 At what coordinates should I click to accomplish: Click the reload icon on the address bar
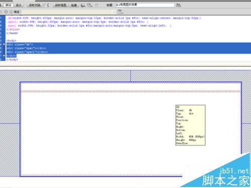click(6, 12)
